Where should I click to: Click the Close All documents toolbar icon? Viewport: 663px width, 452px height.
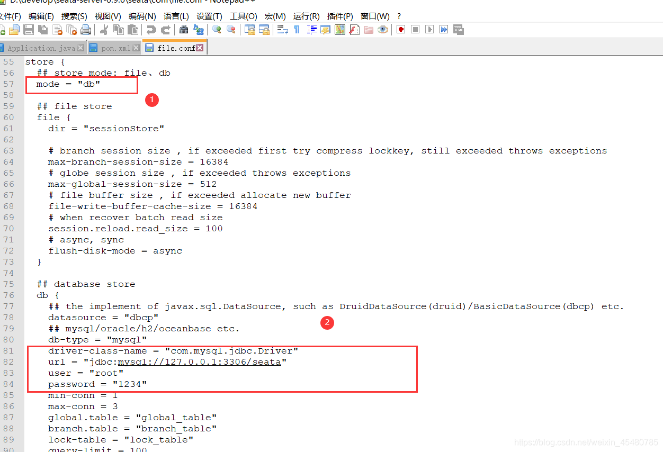[x=71, y=30]
